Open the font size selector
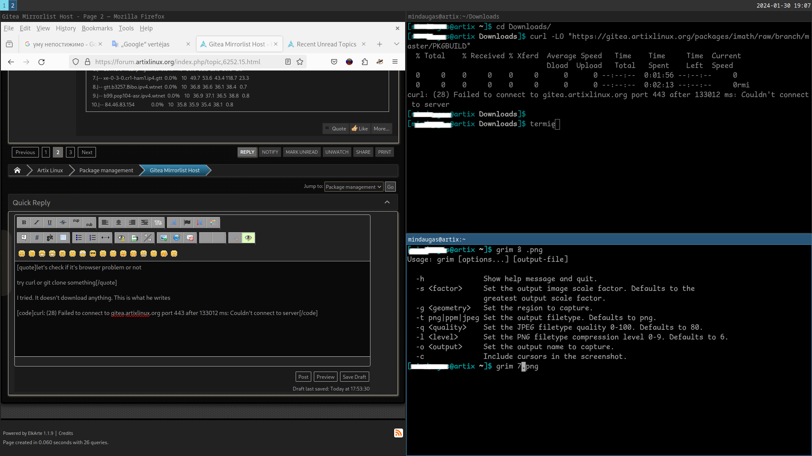The height and width of the screenshot is (456, 812). pos(200,223)
